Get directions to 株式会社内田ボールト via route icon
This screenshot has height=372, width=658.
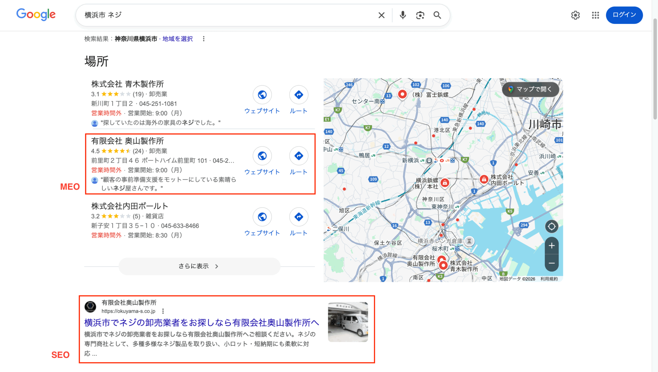[x=298, y=217]
